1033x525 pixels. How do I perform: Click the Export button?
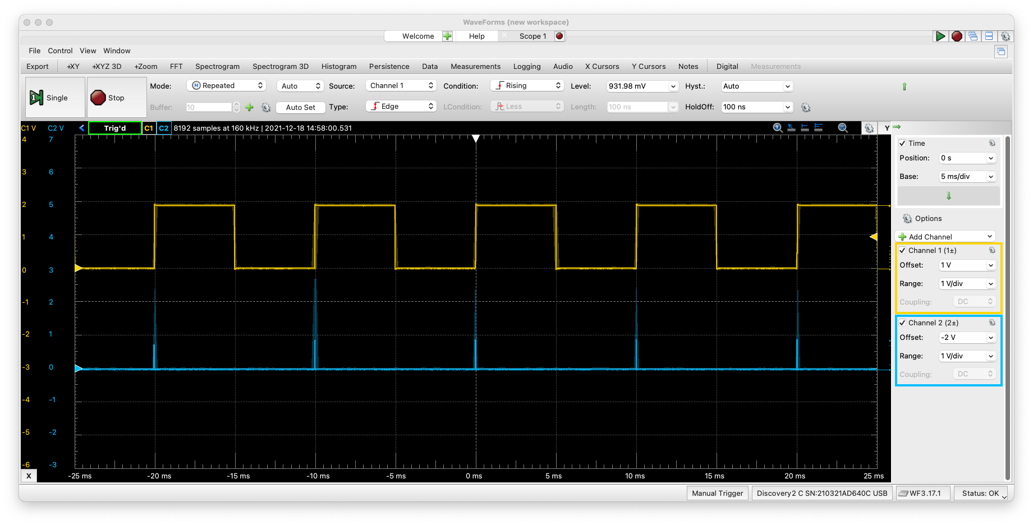coord(38,66)
